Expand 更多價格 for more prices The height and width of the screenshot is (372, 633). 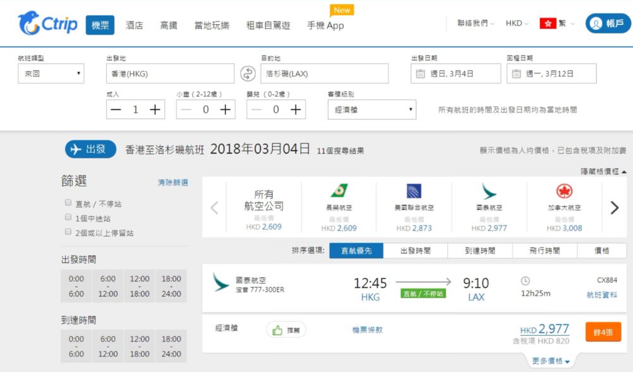pyautogui.click(x=551, y=361)
